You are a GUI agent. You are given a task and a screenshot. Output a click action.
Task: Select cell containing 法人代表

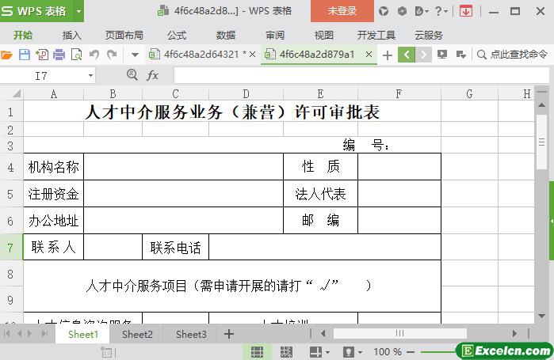pyautogui.click(x=320, y=194)
